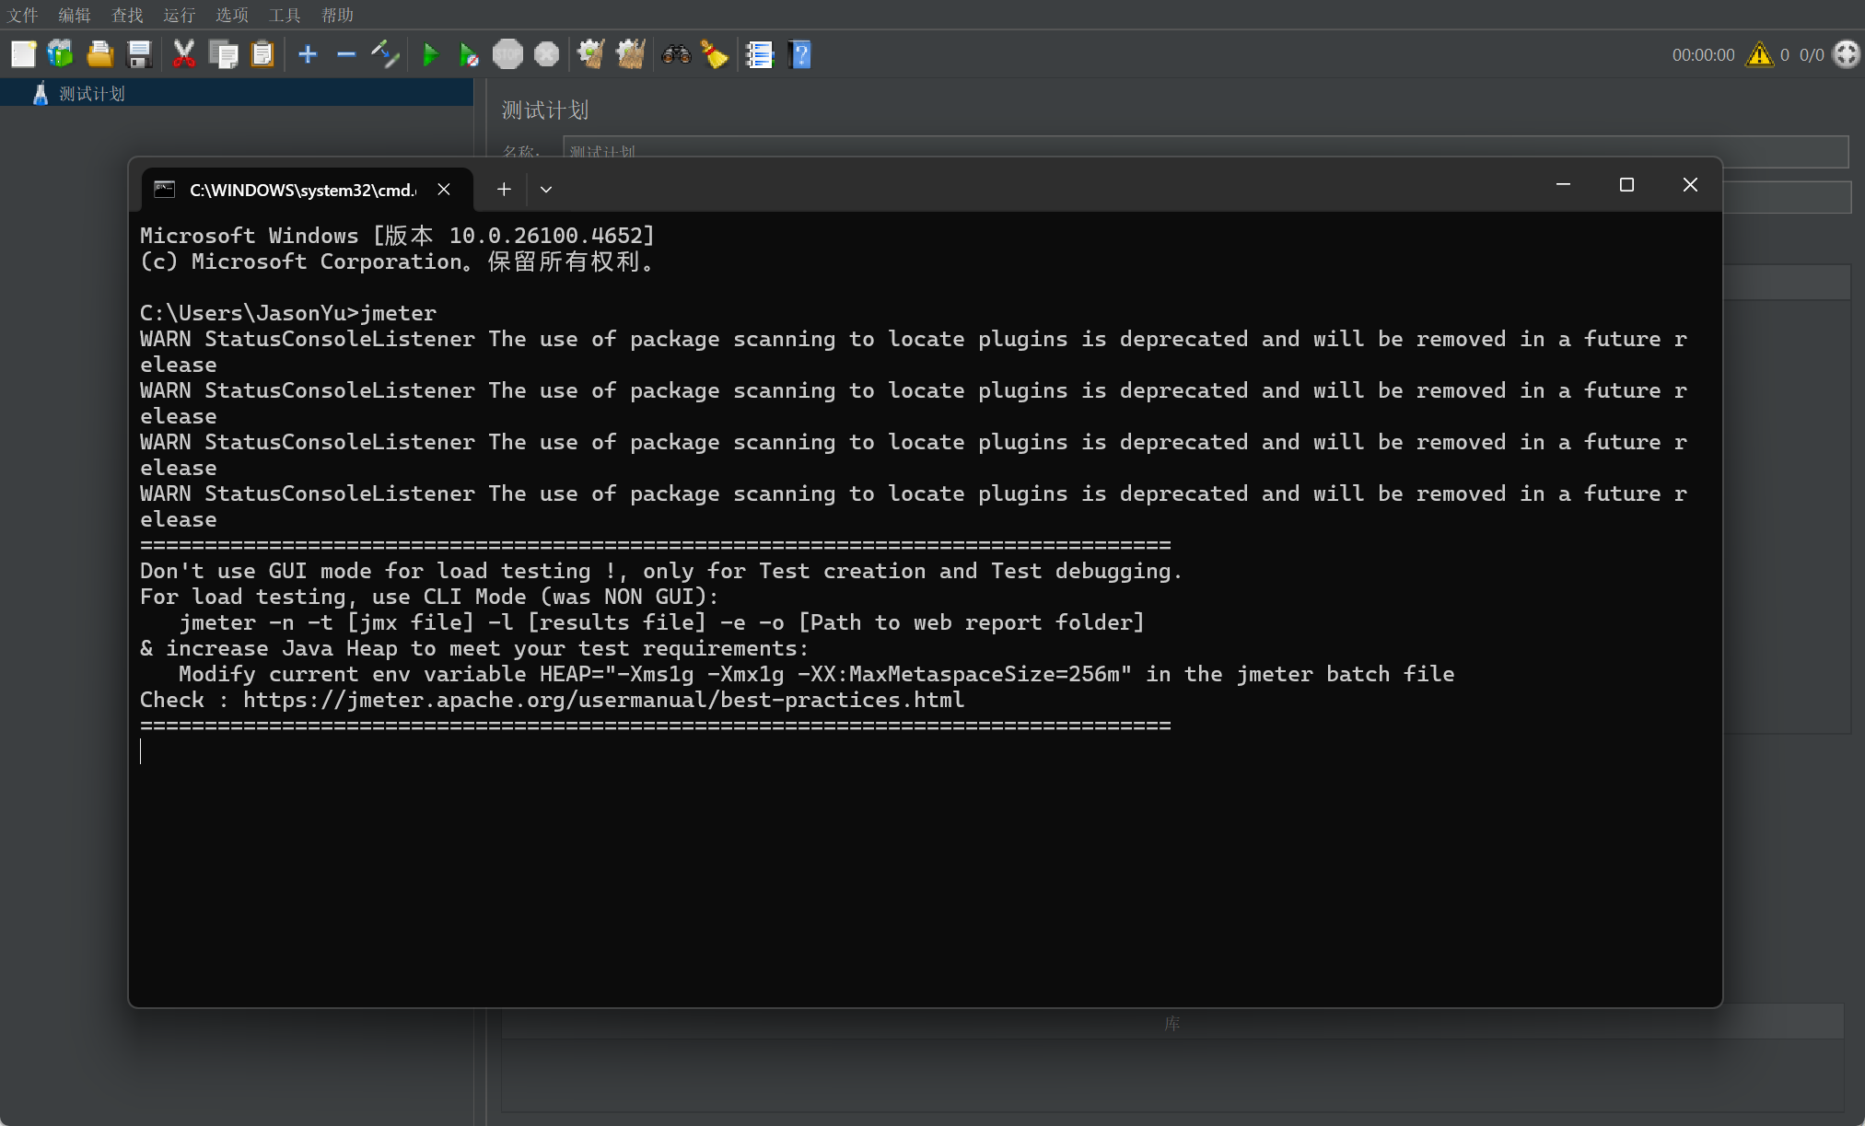Click the Reset Search broom icon
The height and width of the screenshot is (1126, 1865).
click(x=715, y=54)
